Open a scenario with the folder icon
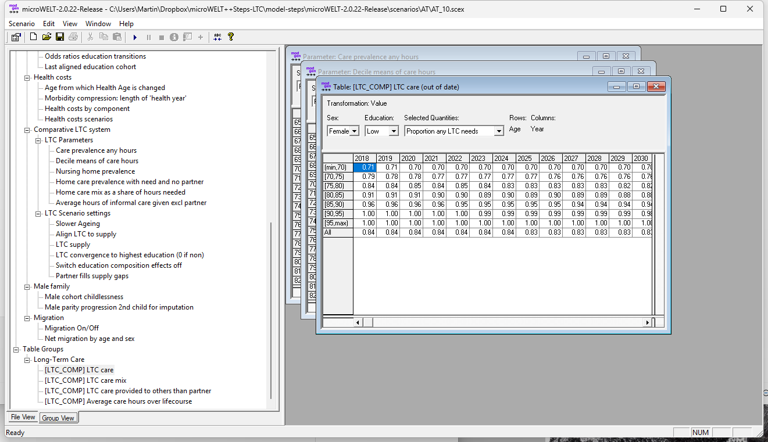 tap(47, 37)
